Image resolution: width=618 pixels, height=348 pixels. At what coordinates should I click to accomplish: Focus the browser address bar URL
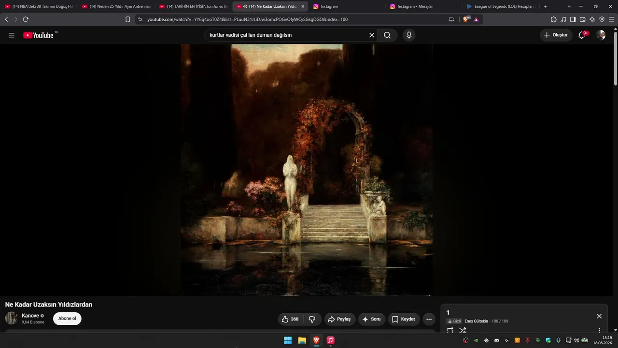pyautogui.click(x=247, y=19)
